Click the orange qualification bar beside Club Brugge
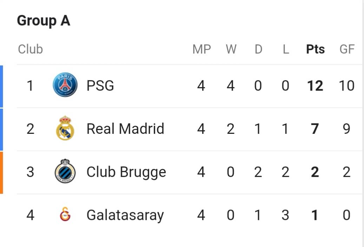Screen dimensions: 364x247 click(1, 173)
